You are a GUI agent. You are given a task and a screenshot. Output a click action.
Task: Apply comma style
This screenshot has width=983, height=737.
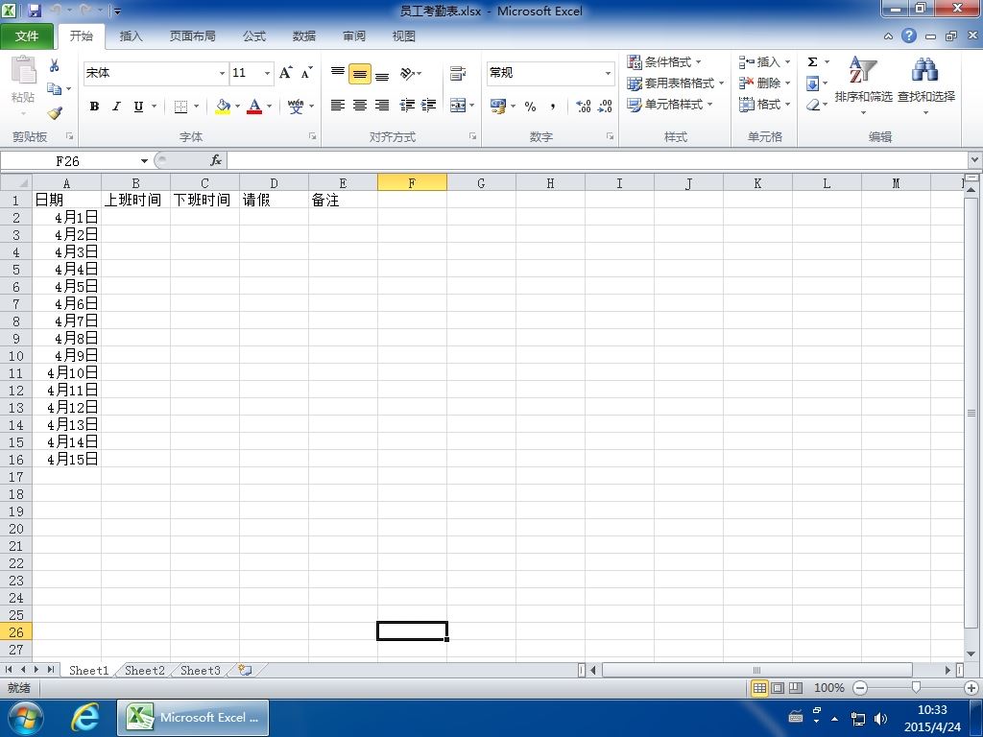(x=552, y=106)
